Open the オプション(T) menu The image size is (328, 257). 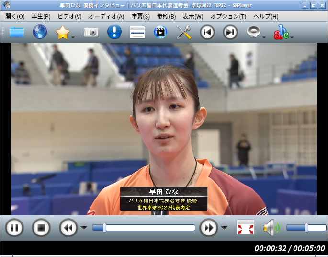pyautogui.click(x=228, y=17)
